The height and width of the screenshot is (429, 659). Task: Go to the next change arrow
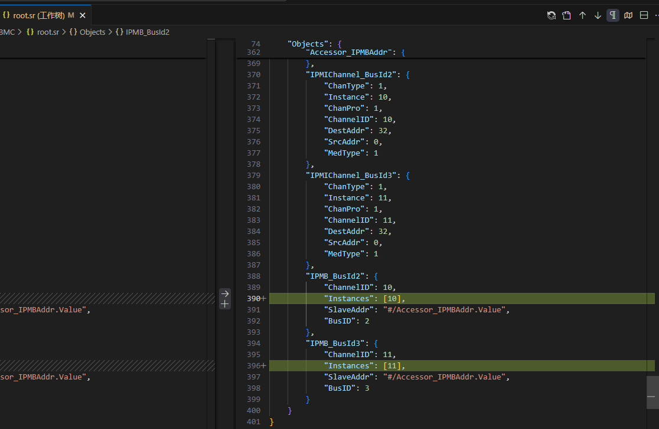tap(598, 15)
